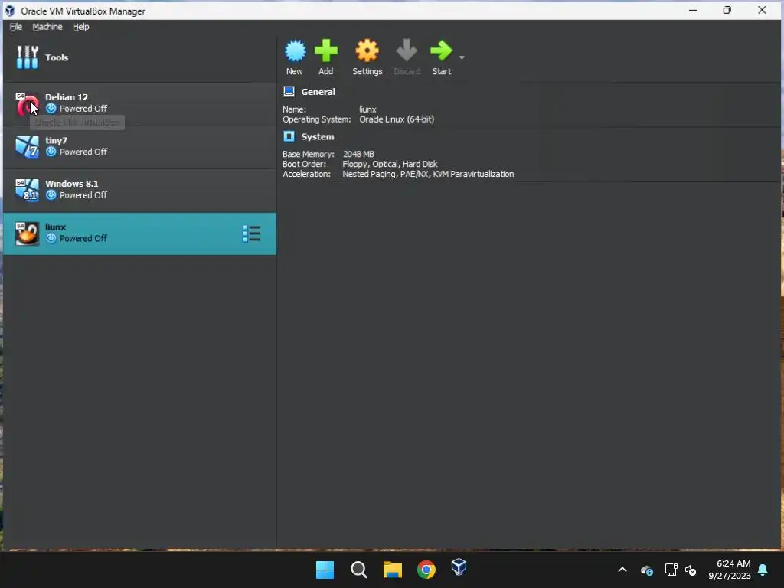
Task: Click the '2048 MB' base memory value
Action: [358, 155]
